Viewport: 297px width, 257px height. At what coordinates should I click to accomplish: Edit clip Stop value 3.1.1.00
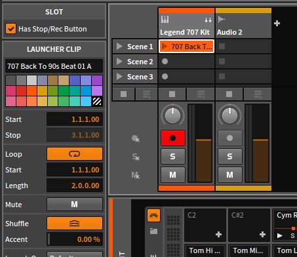75,135
